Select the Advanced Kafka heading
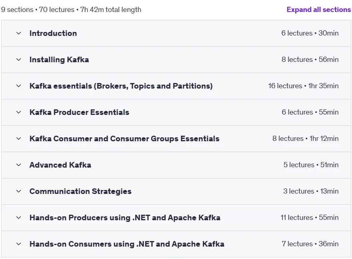This screenshot has width=352, height=259. pos(60,165)
